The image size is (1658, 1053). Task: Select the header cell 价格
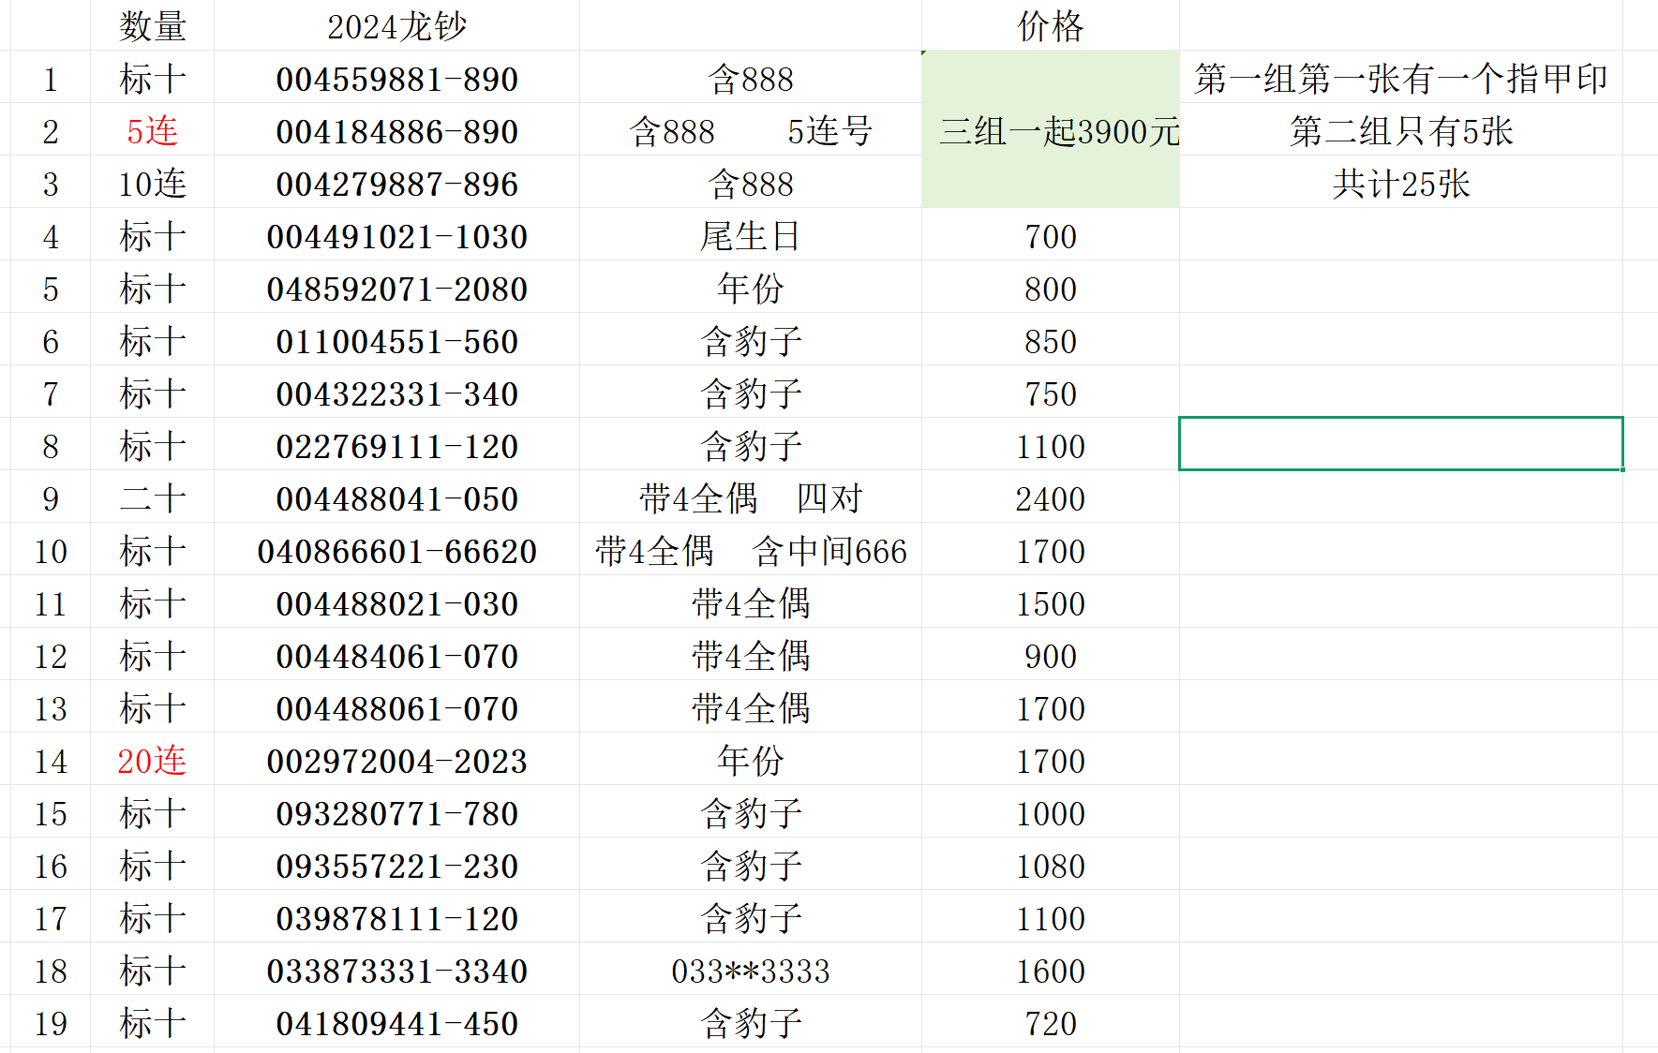[x=1051, y=26]
